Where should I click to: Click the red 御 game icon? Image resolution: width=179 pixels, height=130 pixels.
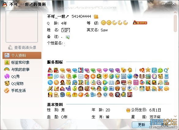pyautogui.click(x=130, y=95)
